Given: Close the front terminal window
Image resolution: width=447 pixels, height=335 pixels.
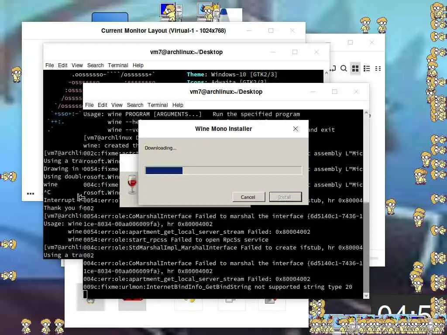Looking at the screenshot, I should tap(356, 92).
